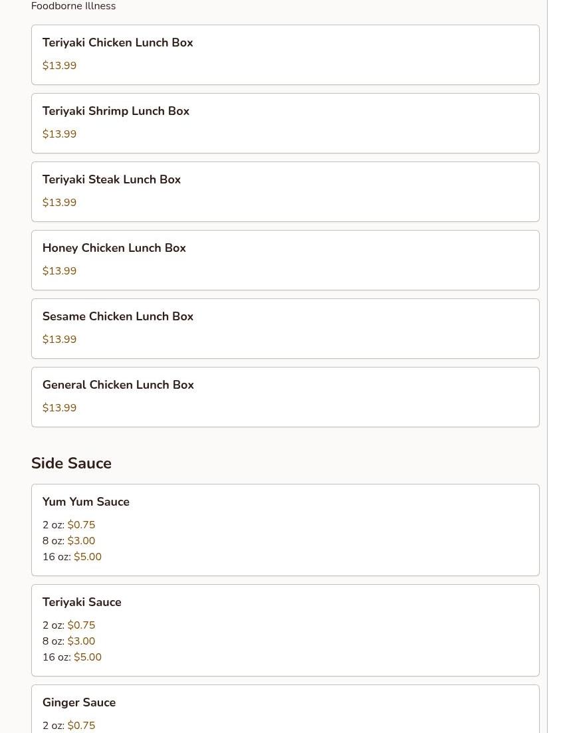561x733 pixels.
Task: Open the Teriyaki Chicken Lunch Box item
Action: (285, 54)
